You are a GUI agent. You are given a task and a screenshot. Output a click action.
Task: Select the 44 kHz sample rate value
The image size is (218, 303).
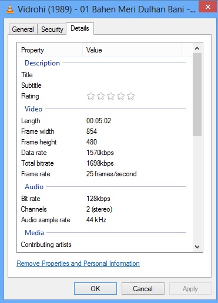[96, 220]
